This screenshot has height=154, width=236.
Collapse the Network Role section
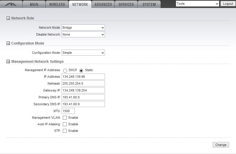[8, 18]
